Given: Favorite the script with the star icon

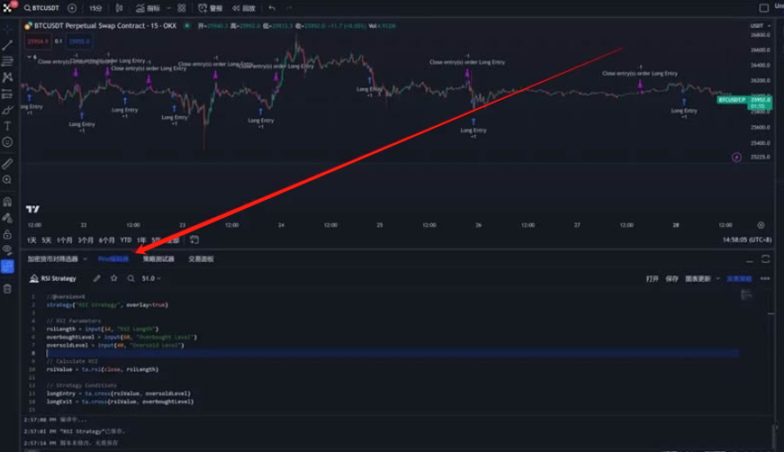Looking at the screenshot, I should tap(114, 278).
